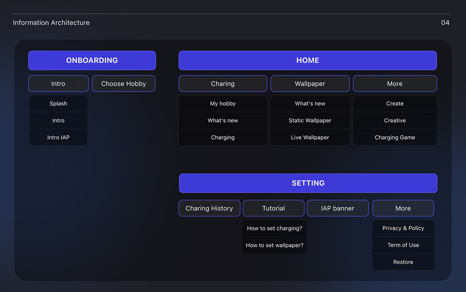Viewport: 466px width, 292px height.
Task: Click the Create row
Action: [395, 104]
